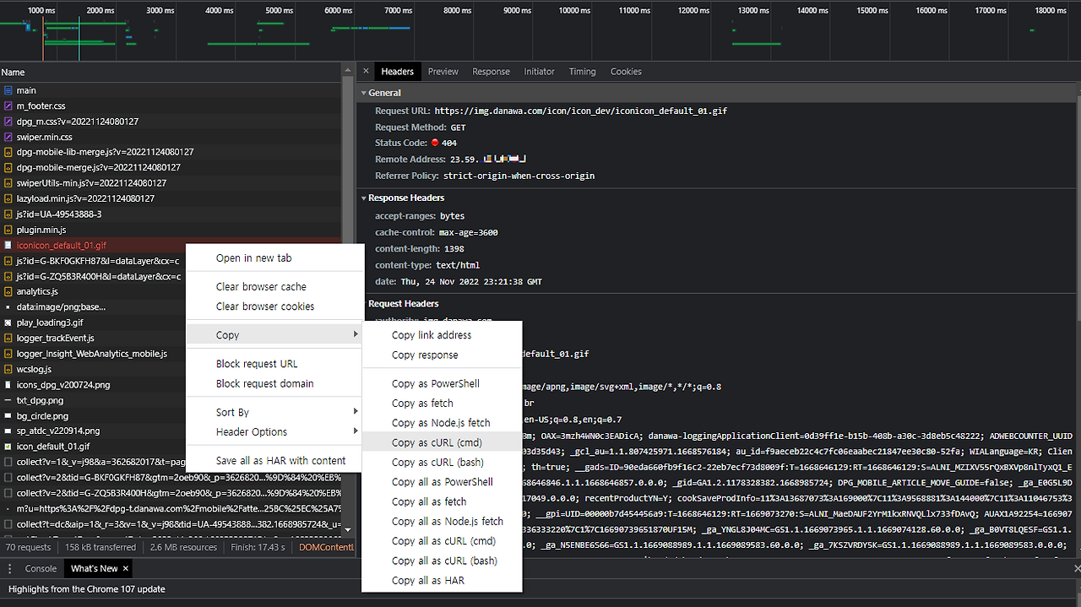The image size is (1081, 607).
Task: Switch to the Timing tab
Action: 582,72
